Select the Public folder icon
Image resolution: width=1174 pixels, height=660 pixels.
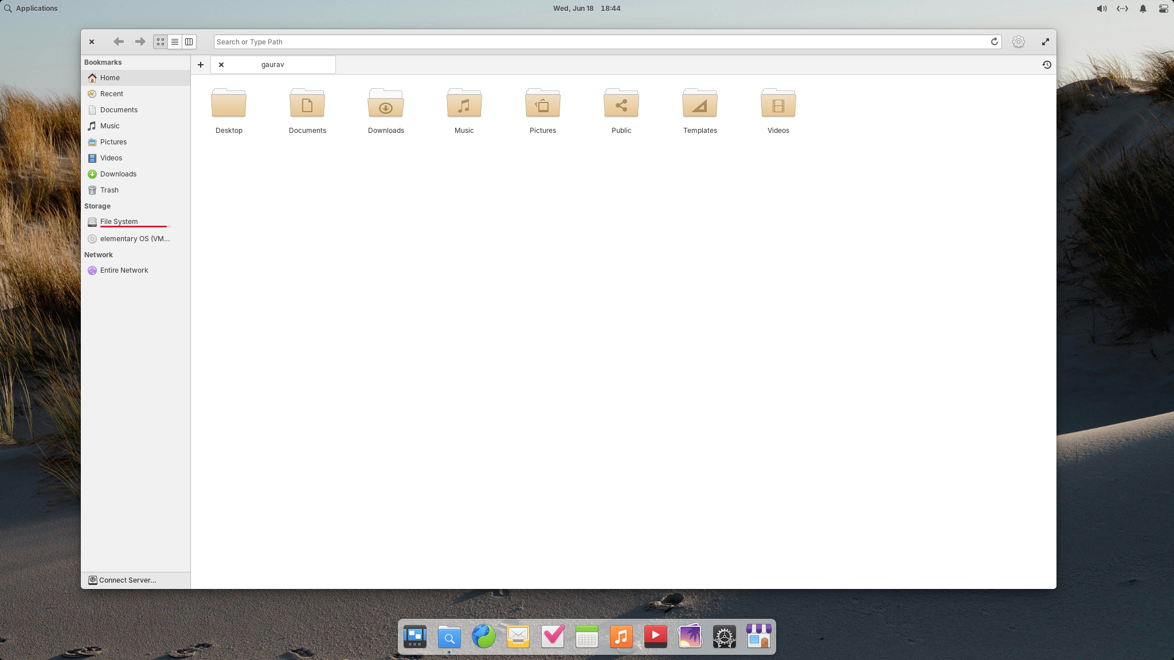click(x=621, y=104)
